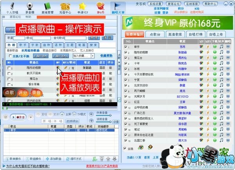Click the 全屏 fullscreen icon

point(62,114)
